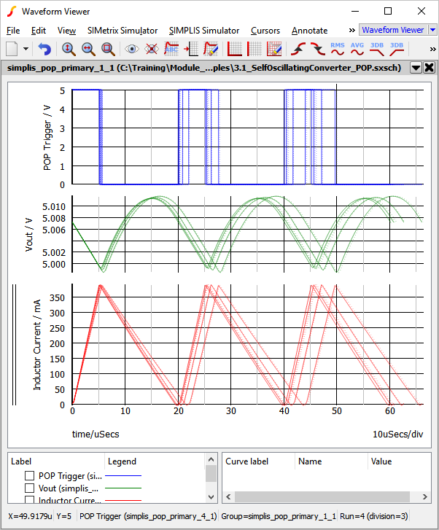Open the SIMPLIS Simulator menu
The height and width of the screenshot is (530, 439).
(x=204, y=31)
